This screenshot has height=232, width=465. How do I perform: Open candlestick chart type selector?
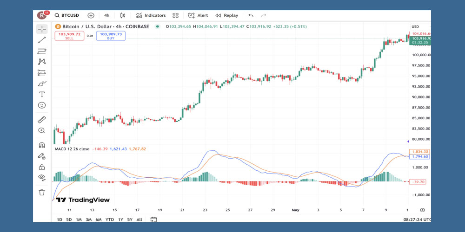(x=122, y=15)
